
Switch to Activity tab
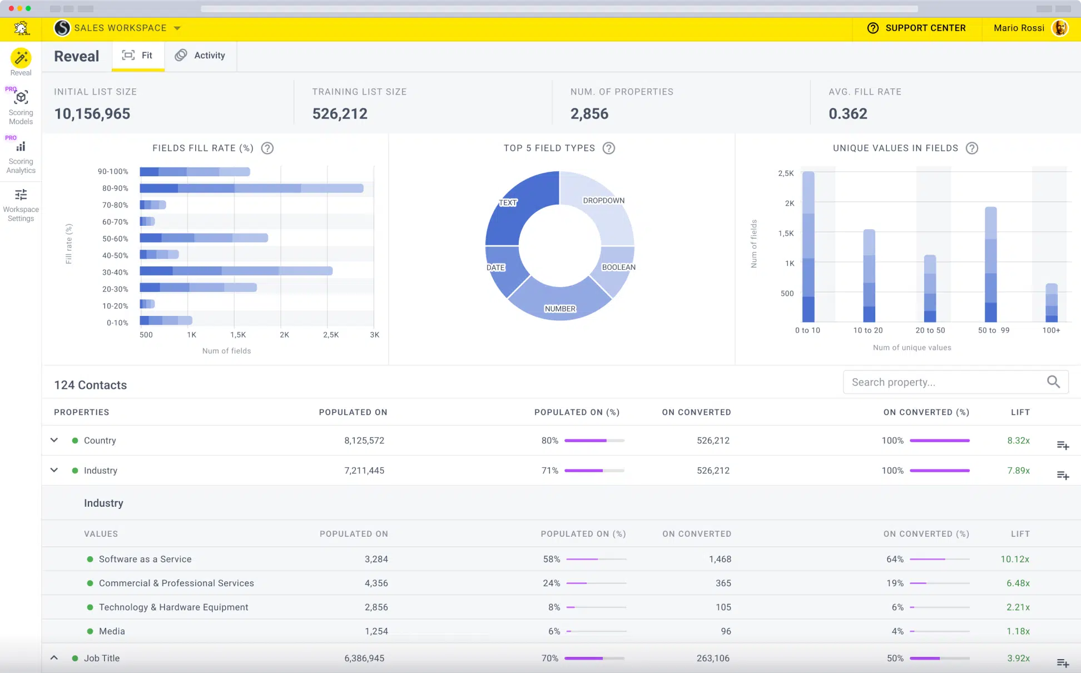pos(201,55)
